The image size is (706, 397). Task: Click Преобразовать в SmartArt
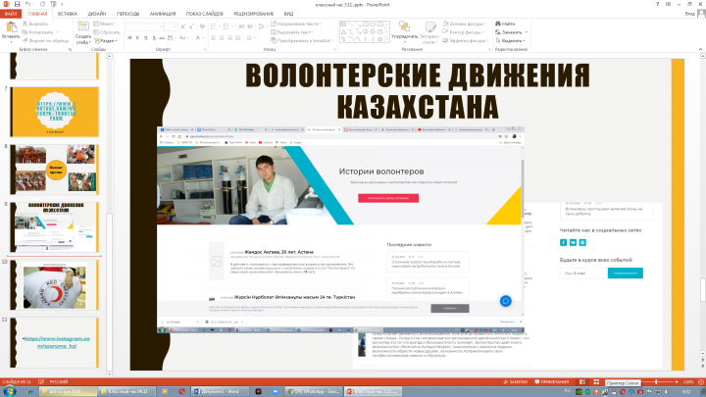tap(301, 40)
